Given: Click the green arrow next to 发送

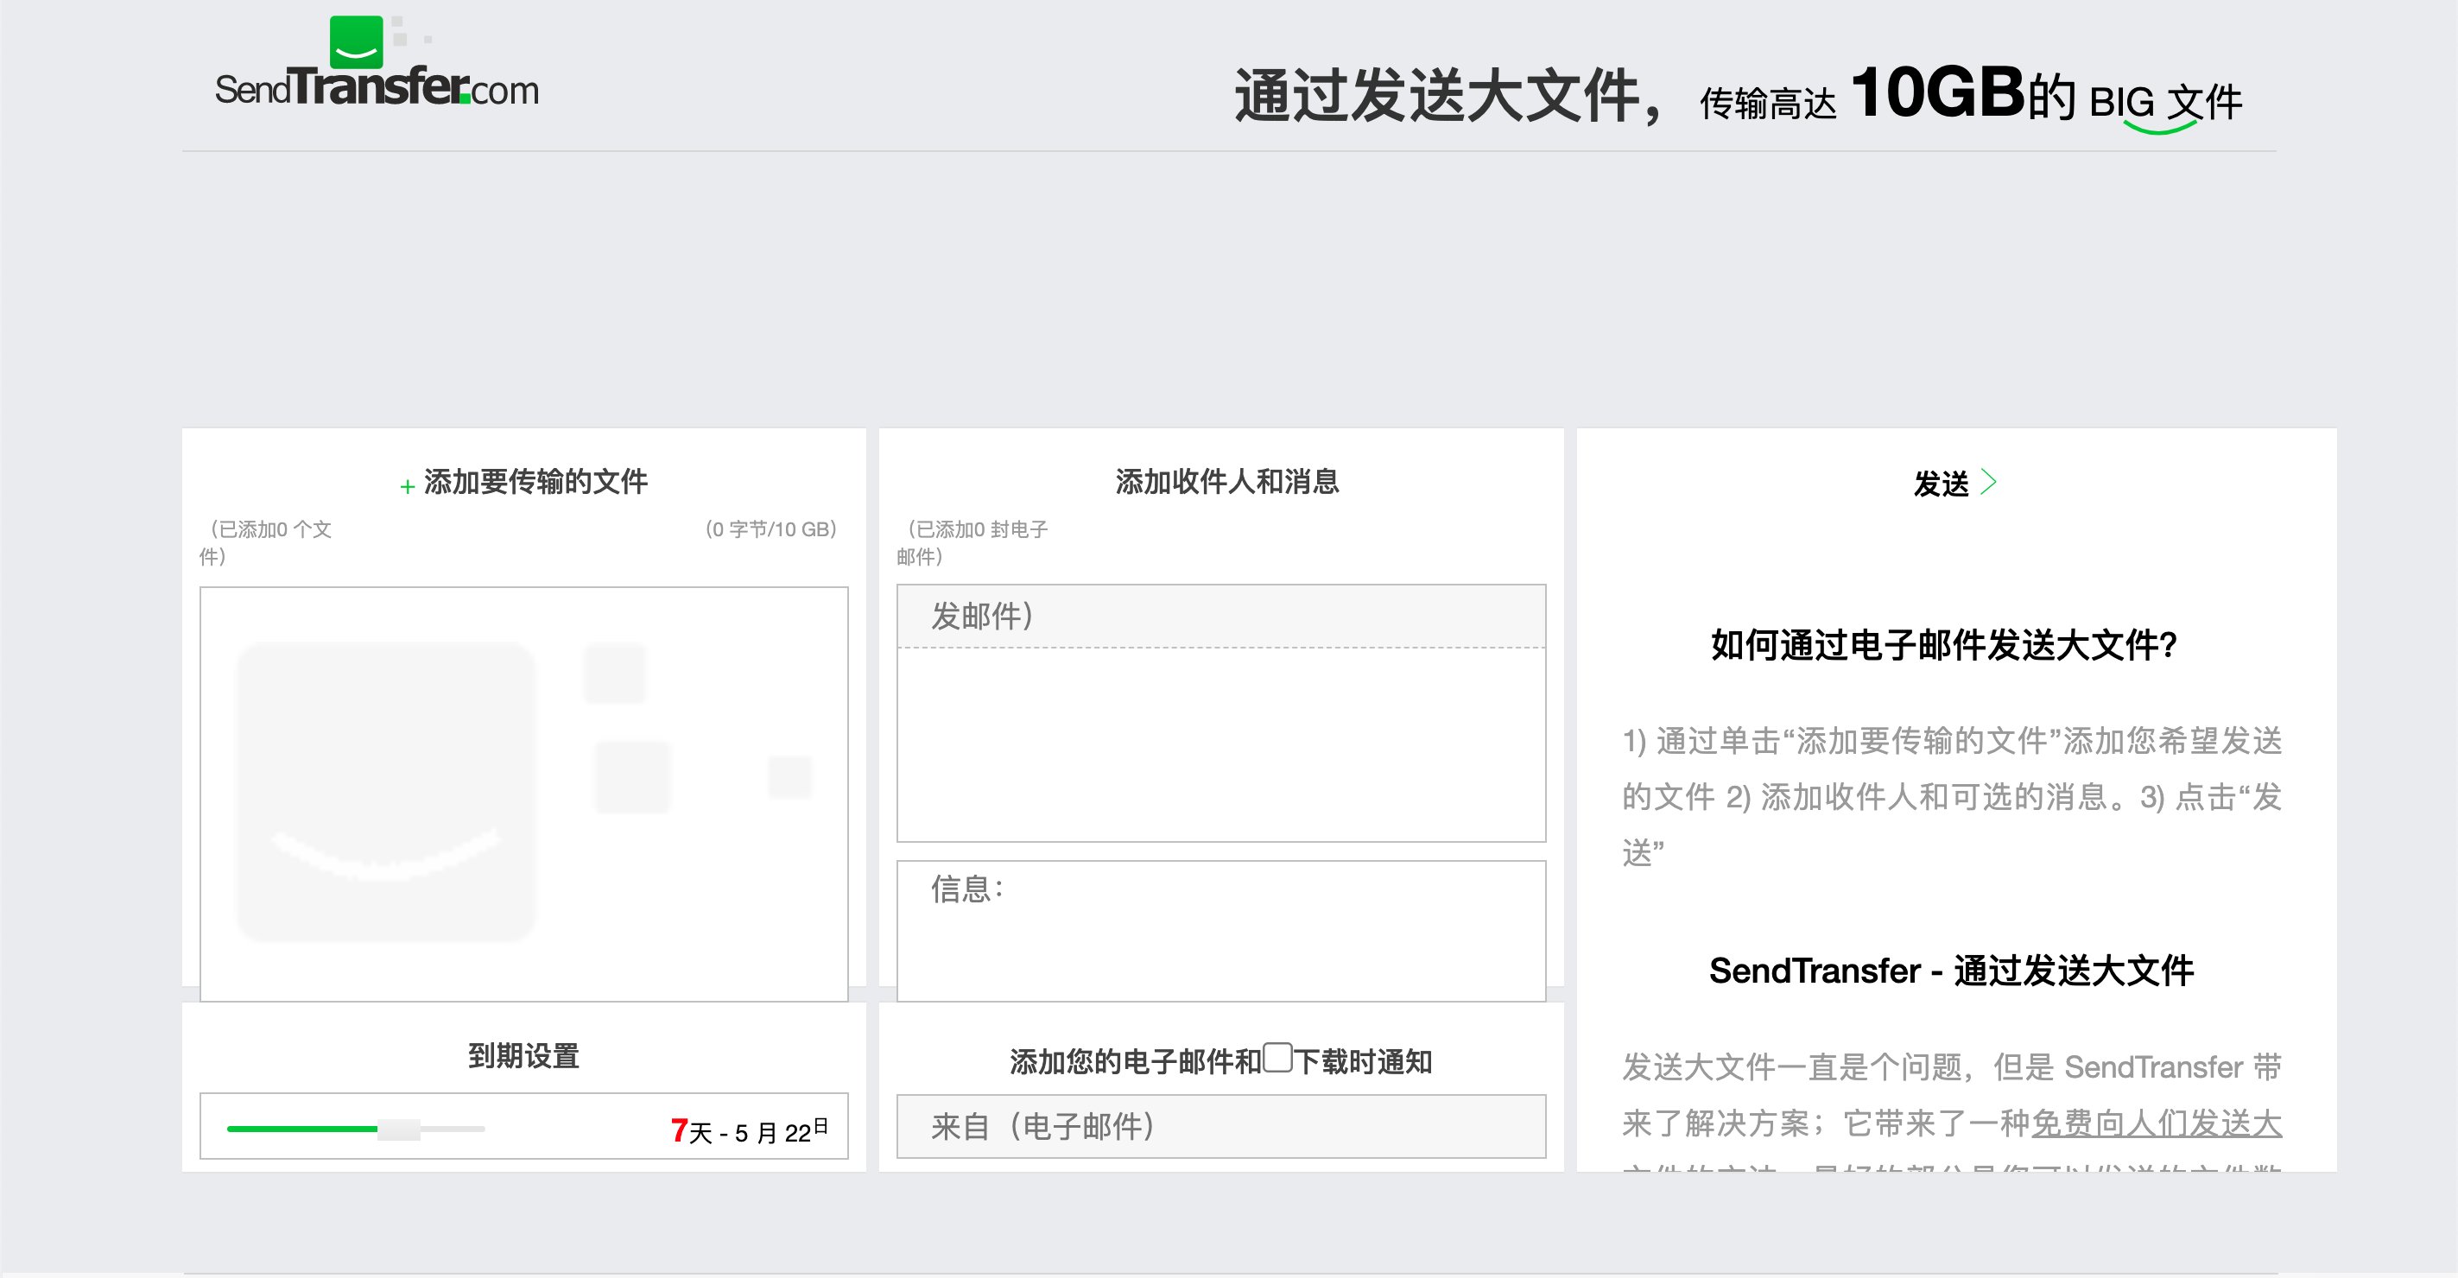Looking at the screenshot, I should pyautogui.click(x=1988, y=483).
